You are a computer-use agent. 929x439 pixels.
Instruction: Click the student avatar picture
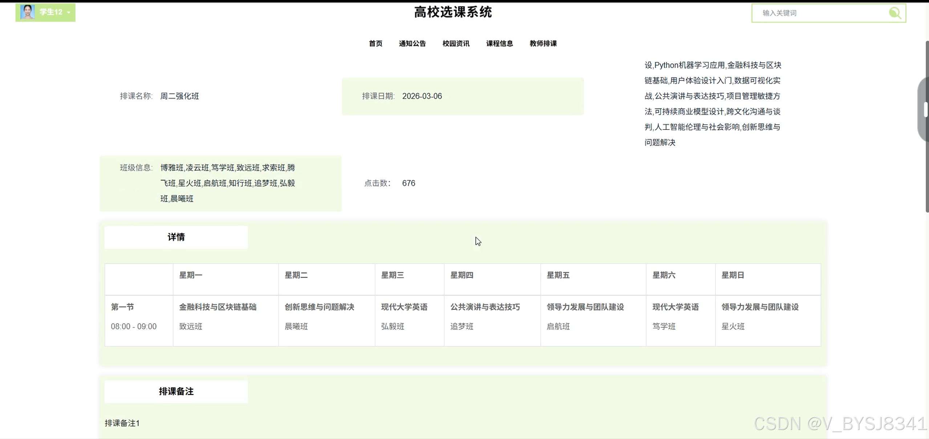tap(27, 12)
